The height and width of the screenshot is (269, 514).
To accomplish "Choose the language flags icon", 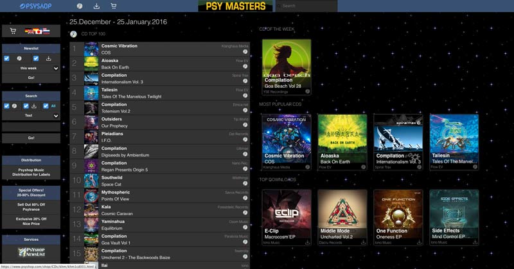I will [x=37, y=31].
